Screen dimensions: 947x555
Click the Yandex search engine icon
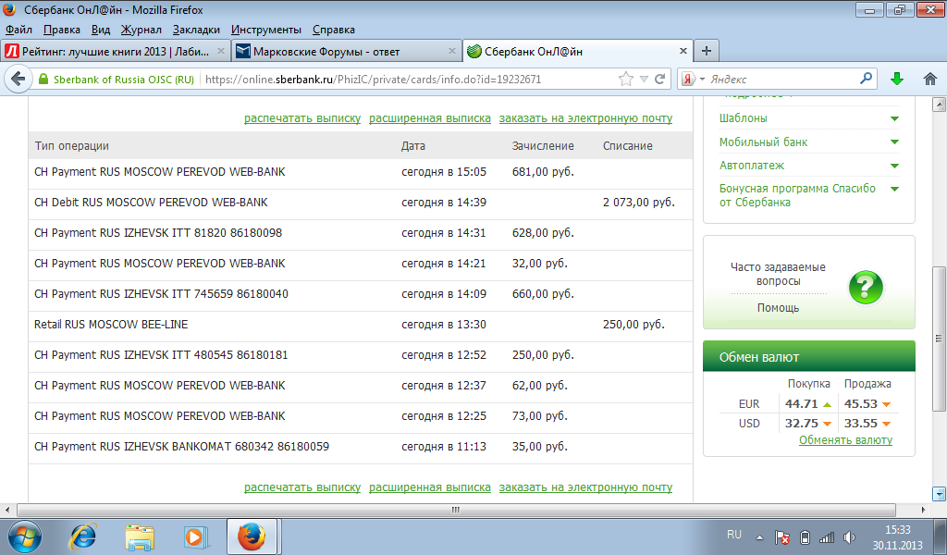(x=688, y=80)
